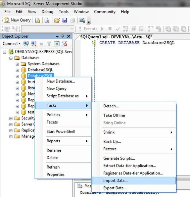The width and height of the screenshot is (190, 197).
Task: Open the Connect dropdown in Object Explorer
Action: click(11, 44)
